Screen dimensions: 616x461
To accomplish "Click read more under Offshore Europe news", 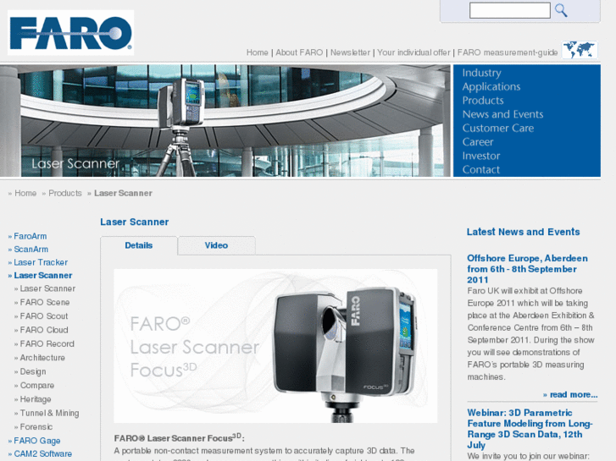I will (573, 395).
